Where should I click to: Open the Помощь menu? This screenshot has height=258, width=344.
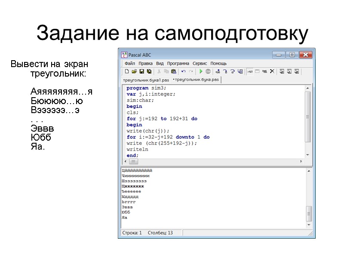click(x=218, y=63)
